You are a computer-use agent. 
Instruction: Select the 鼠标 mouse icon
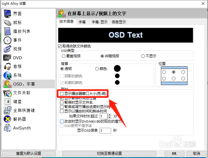point(7,22)
